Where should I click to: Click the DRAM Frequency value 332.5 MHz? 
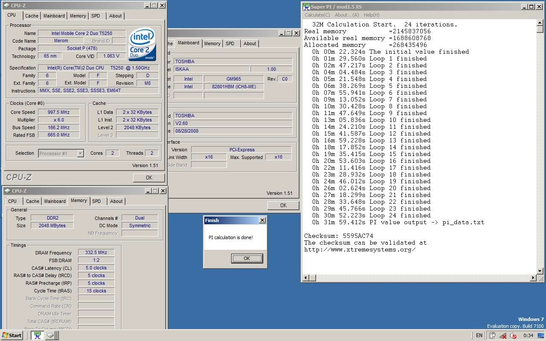click(x=96, y=252)
